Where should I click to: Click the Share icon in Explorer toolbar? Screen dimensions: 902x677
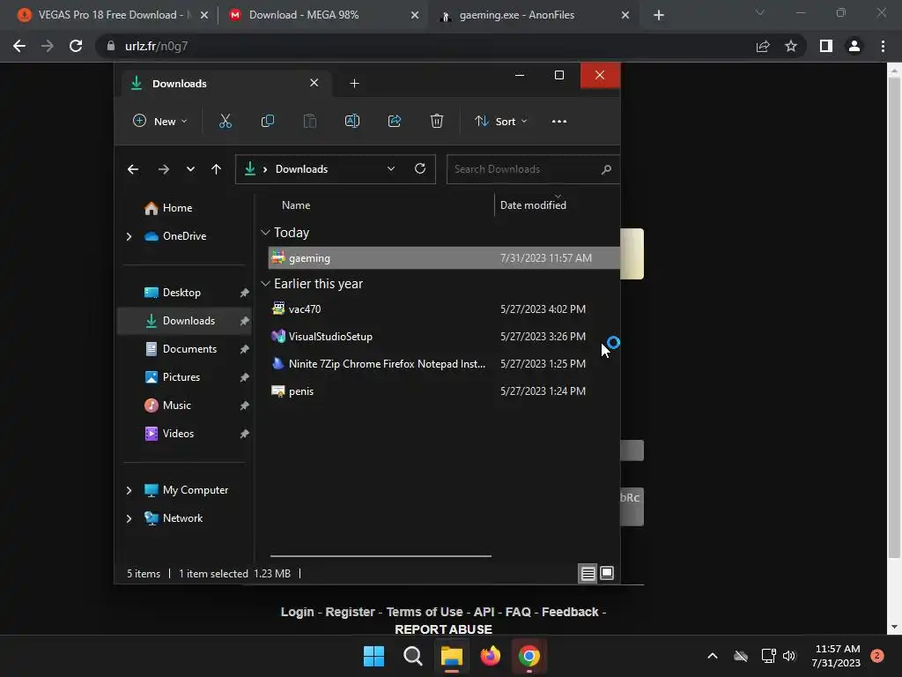395,121
